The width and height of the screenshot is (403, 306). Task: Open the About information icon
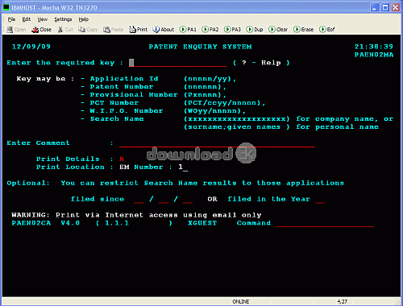(164, 30)
